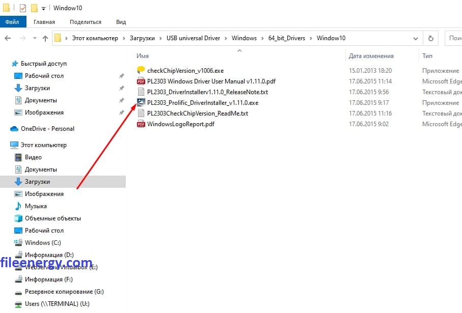Image resolution: width=462 pixels, height=313 pixels.
Task: Open Users (\\TERMINAL) (U:) network drive
Action: pyautogui.click(x=57, y=303)
